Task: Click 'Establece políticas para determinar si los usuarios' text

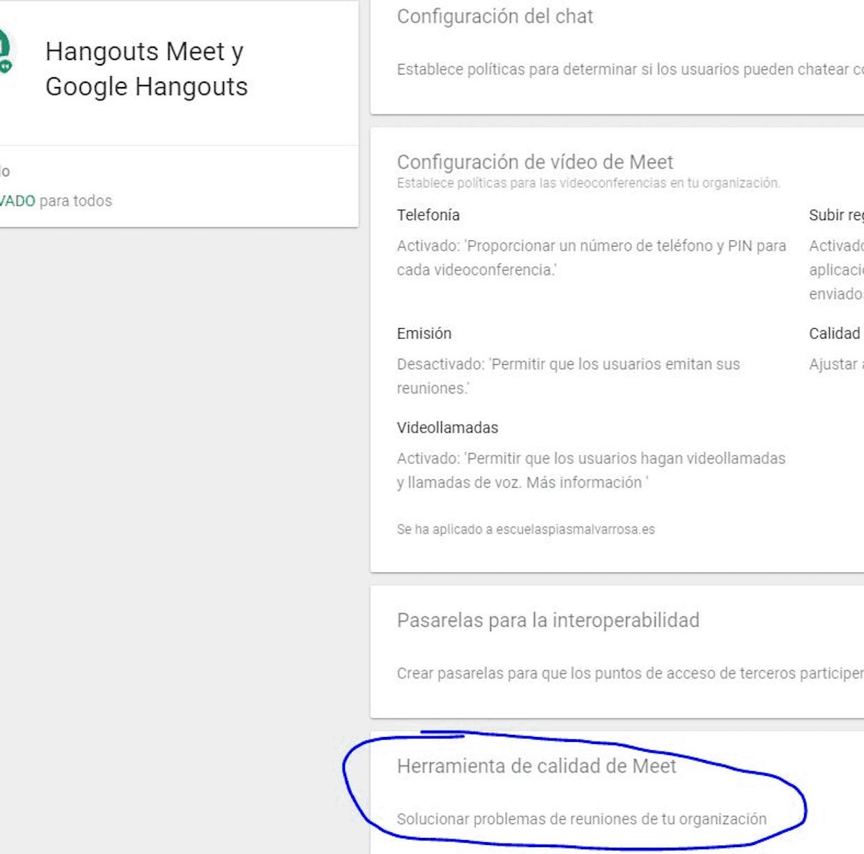Action: (630, 69)
